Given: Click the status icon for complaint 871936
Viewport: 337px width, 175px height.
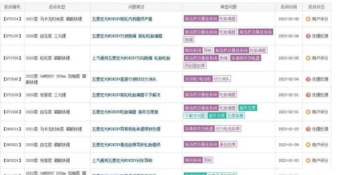Looking at the screenshot, I should 308,112.
